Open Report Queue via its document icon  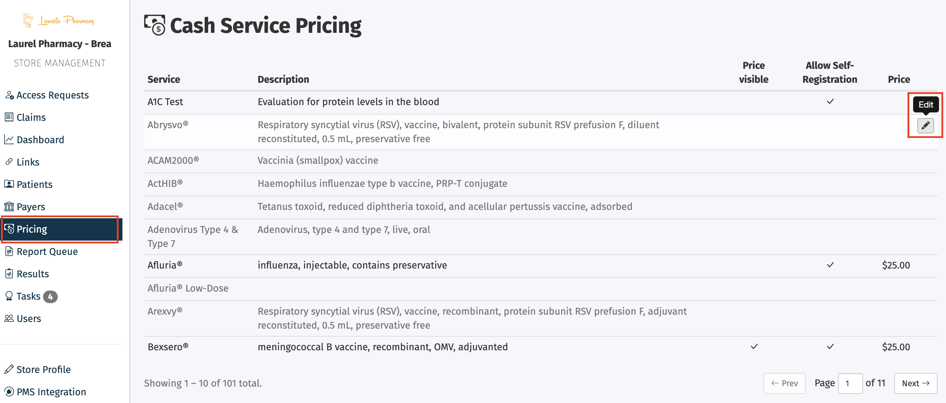point(9,251)
